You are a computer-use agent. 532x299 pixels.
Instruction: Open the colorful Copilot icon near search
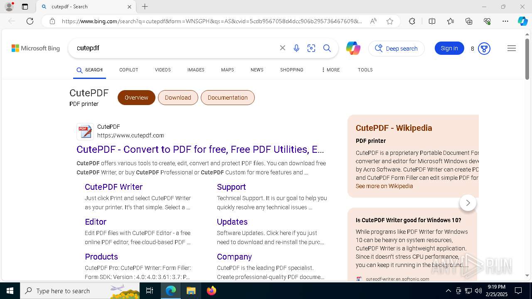(x=353, y=48)
